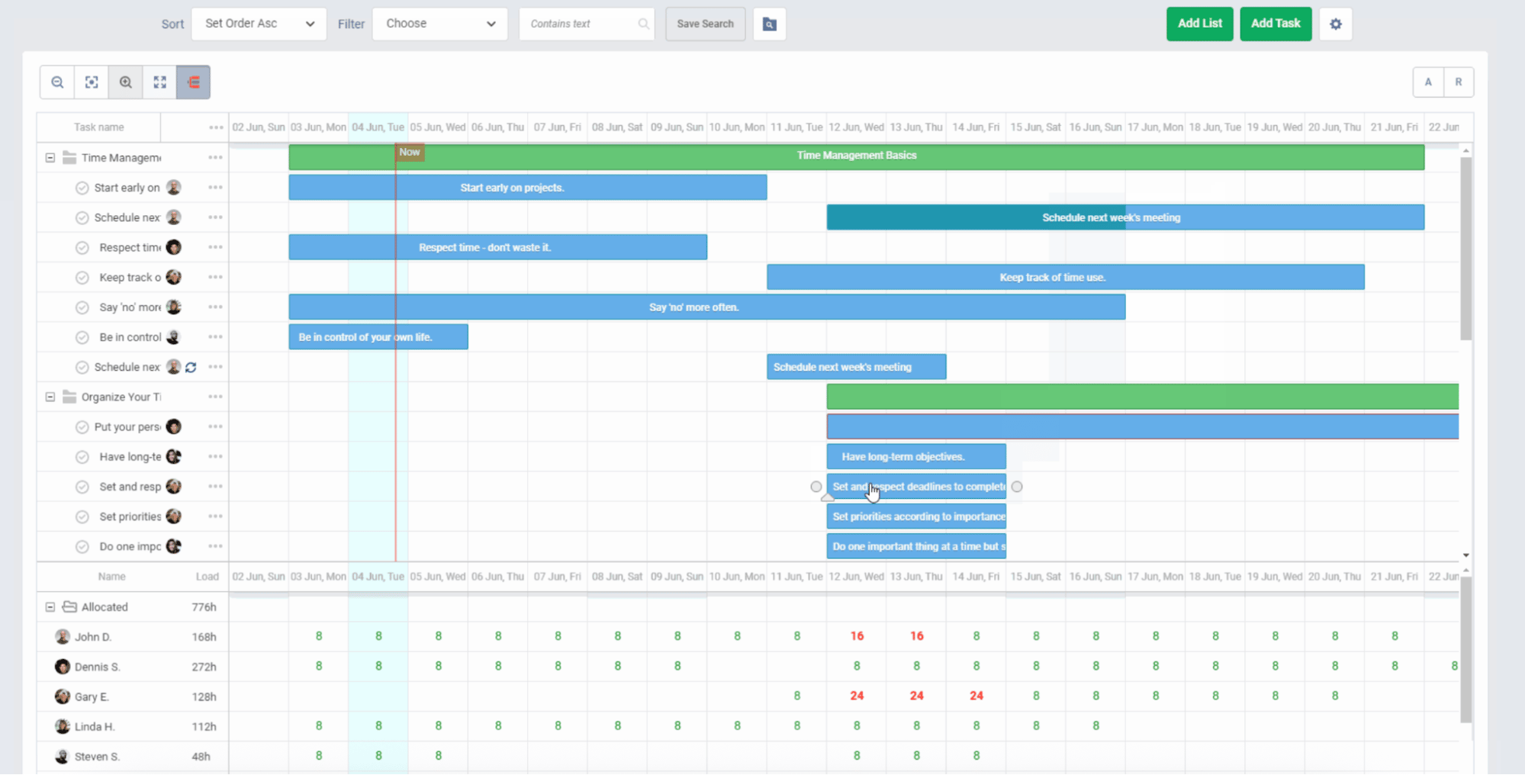Open the Sort dropdown showing Set Order Asc
The image size is (1525, 775).
259,24
